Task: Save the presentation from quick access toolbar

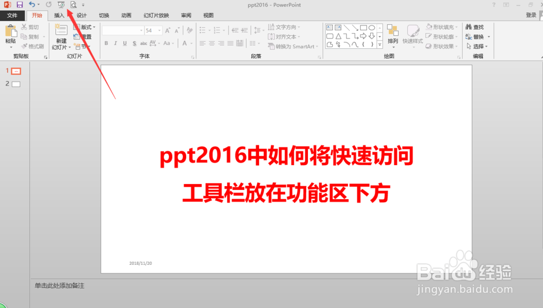Action: click(x=20, y=5)
